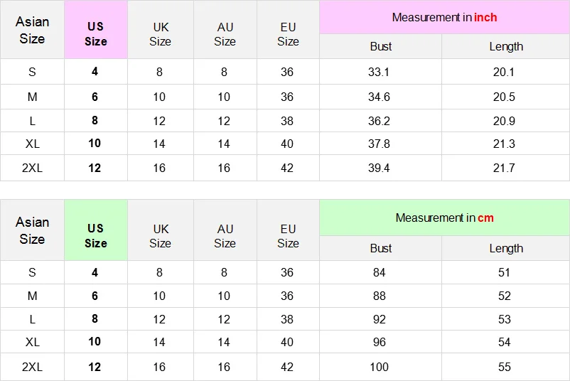The height and width of the screenshot is (381, 570).
Task: Click length value 51 in cm table
Action: pos(504,272)
